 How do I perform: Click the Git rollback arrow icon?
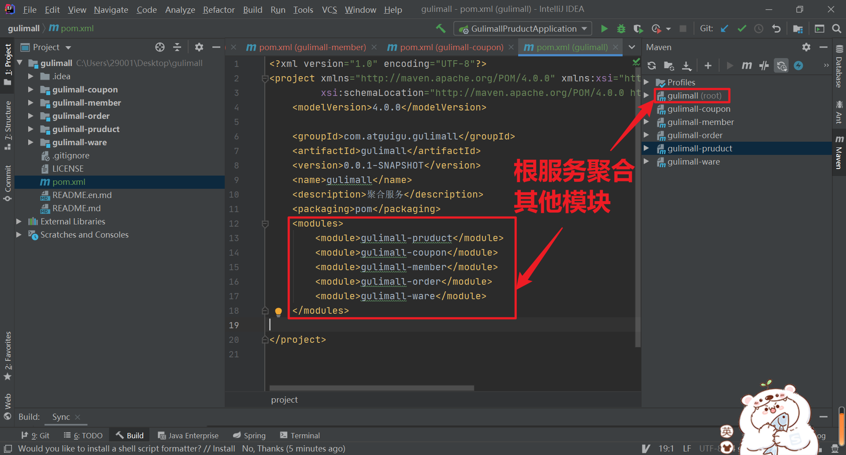776,29
